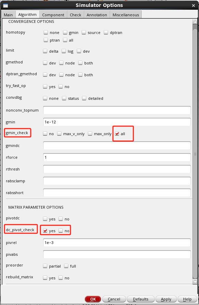Click the scrollbar down arrow

pos(195,282)
